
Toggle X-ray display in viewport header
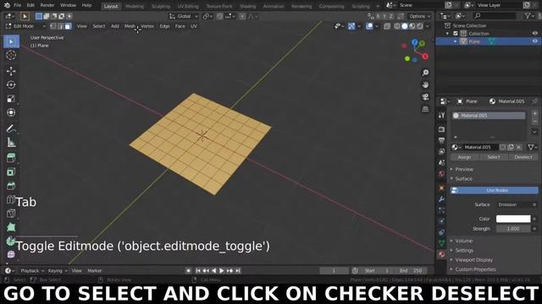(387, 26)
